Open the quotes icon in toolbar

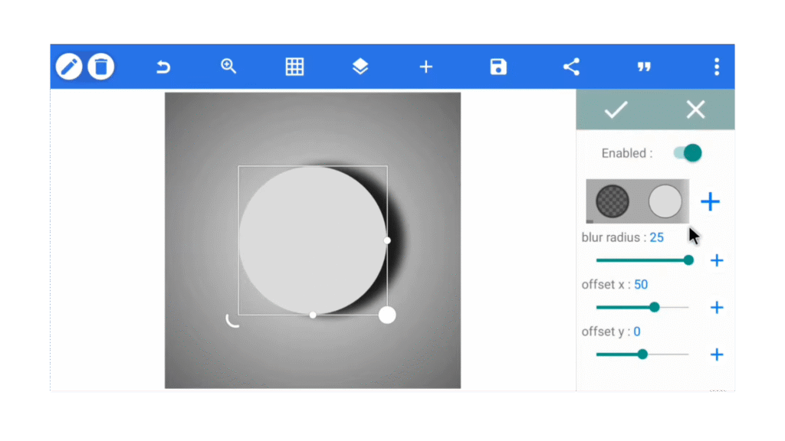coord(644,67)
